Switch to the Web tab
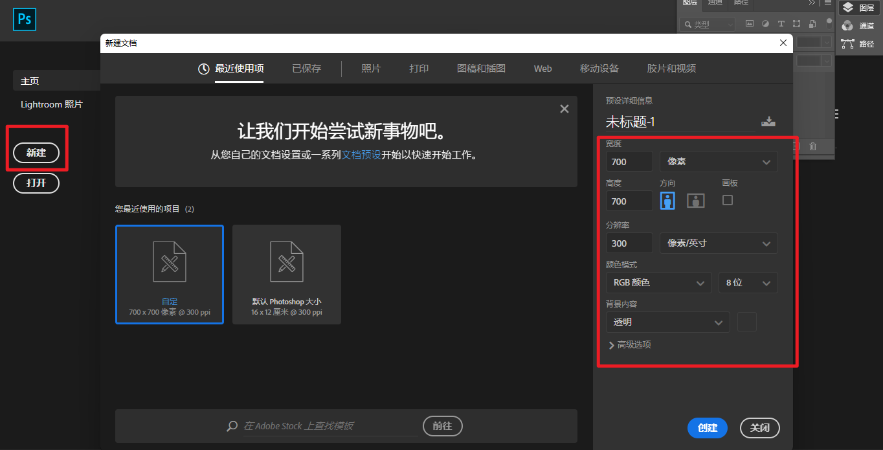Image resolution: width=883 pixels, height=450 pixels. [x=542, y=69]
